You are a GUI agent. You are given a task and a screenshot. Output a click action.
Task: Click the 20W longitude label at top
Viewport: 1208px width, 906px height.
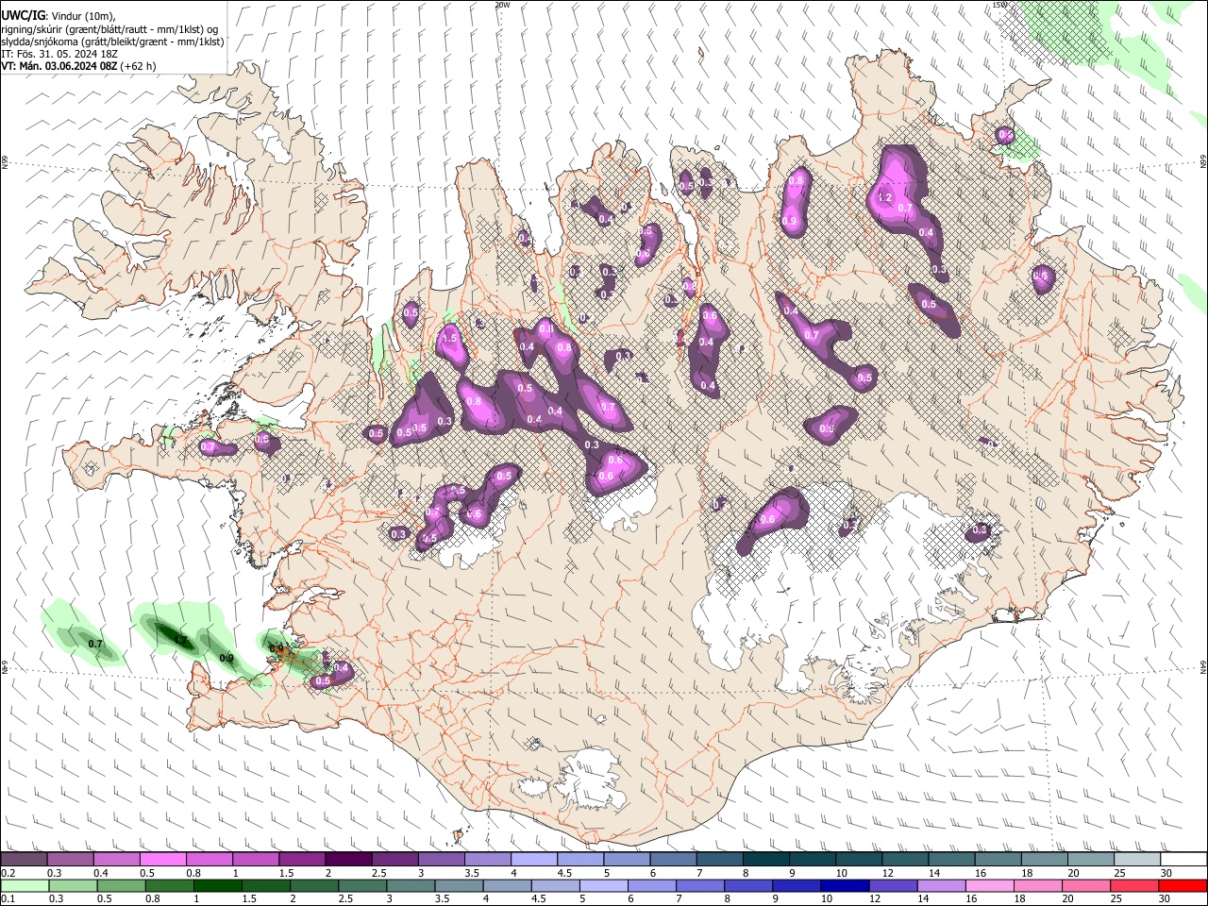pyautogui.click(x=502, y=5)
